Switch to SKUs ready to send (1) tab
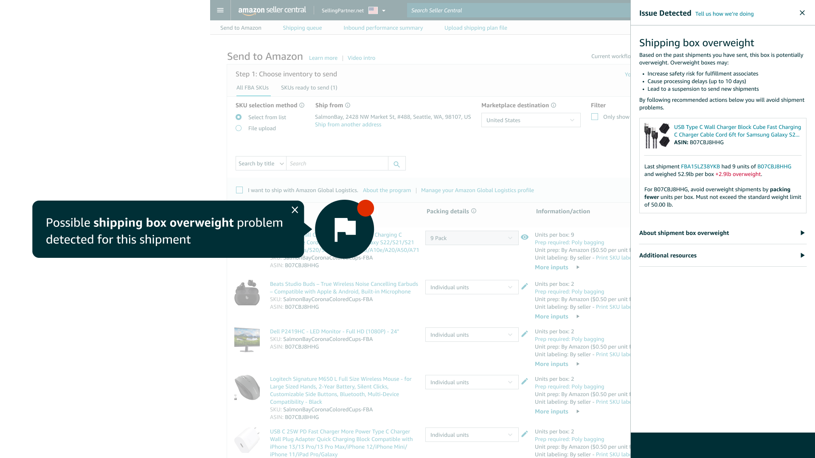The height and width of the screenshot is (458, 815). coord(309,88)
